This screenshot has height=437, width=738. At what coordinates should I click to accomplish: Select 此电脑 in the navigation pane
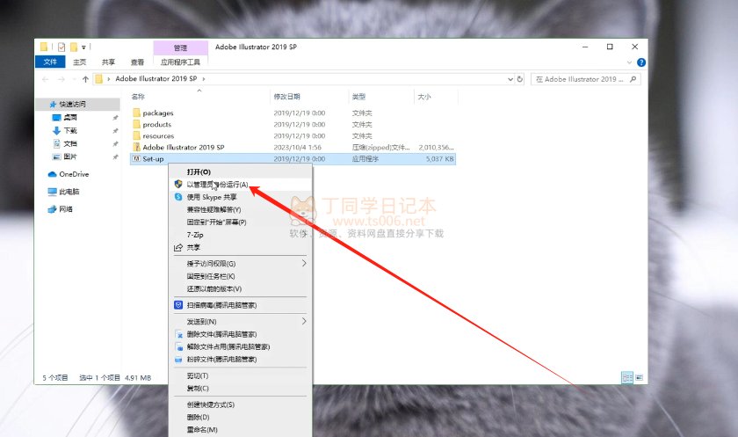(x=69, y=192)
